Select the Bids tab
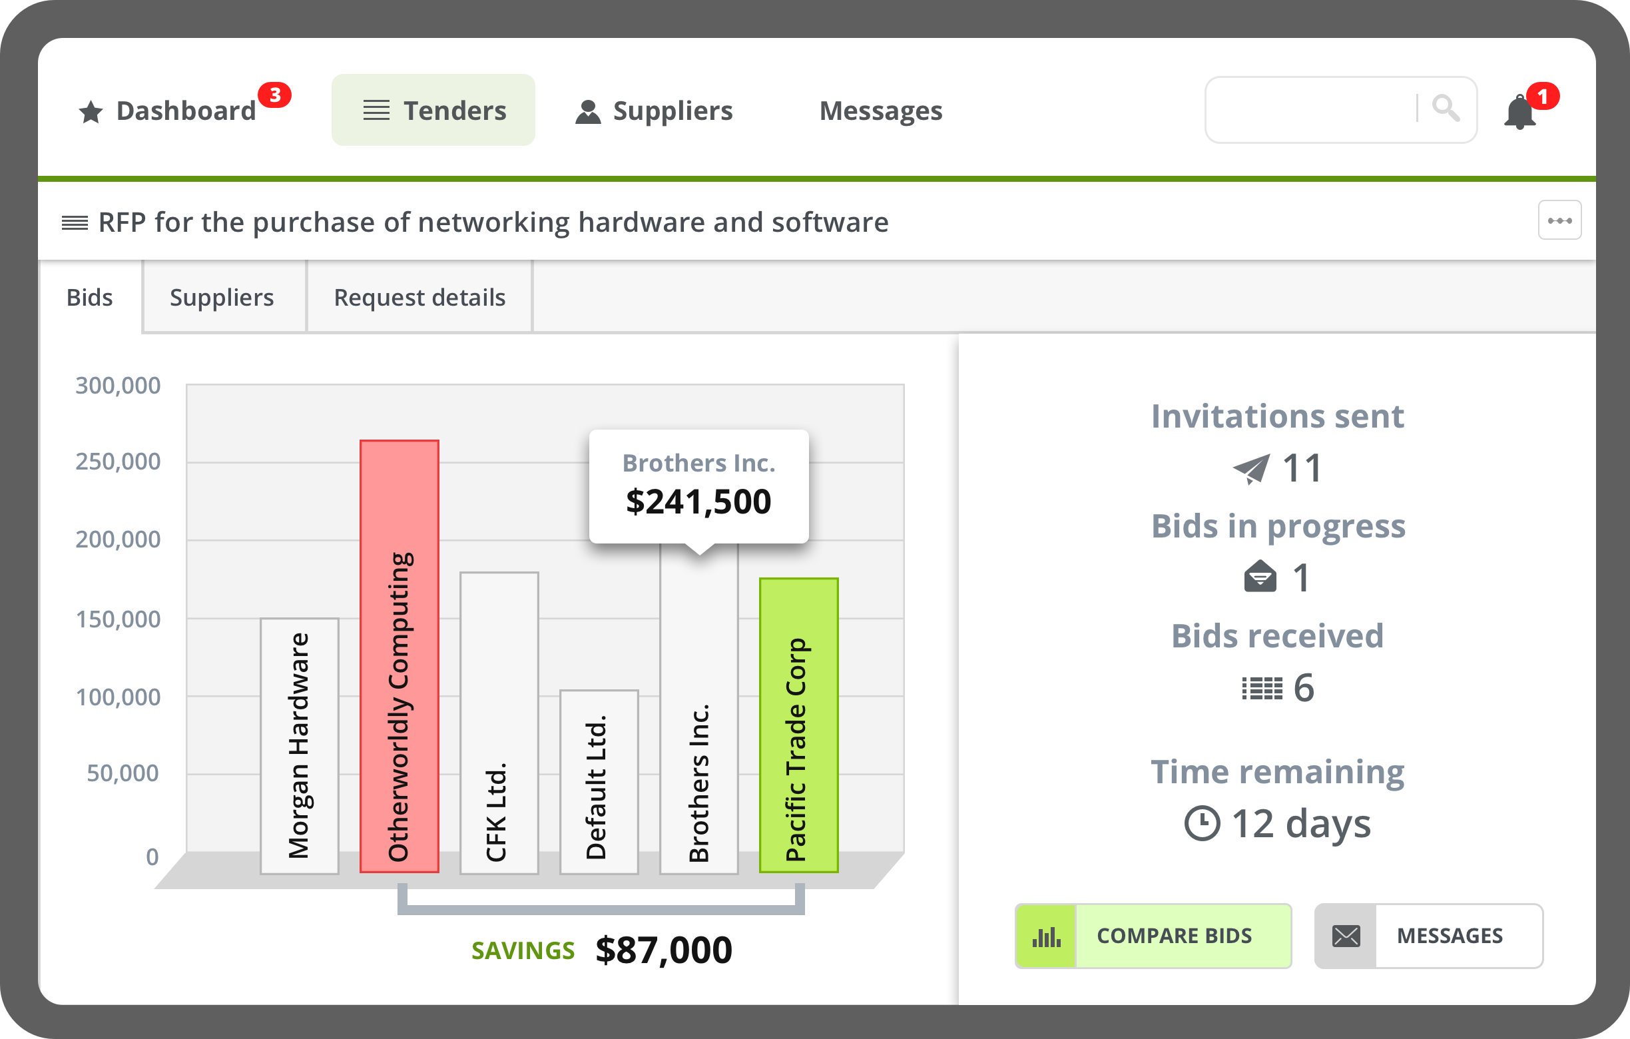 [x=89, y=297]
